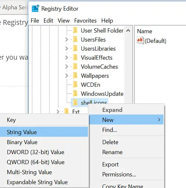The image size is (186, 188).
Task: Choose Rename in the context menu
Action: point(126,152)
